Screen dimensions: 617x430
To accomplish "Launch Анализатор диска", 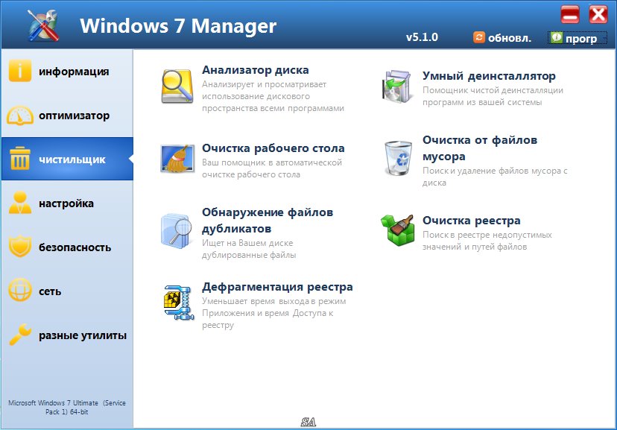I will click(x=256, y=70).
